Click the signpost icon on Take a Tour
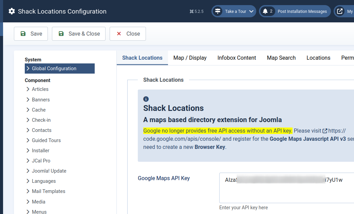 (x=218, y=11)
